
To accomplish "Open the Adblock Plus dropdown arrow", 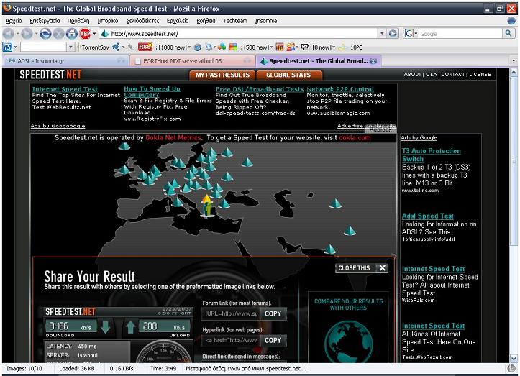I will click(94, 34).
